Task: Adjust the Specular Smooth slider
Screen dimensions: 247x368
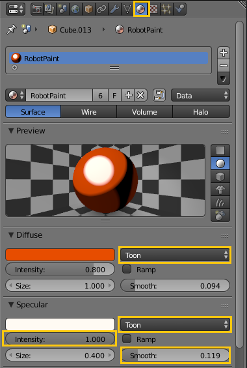Action: coord(175,356)
